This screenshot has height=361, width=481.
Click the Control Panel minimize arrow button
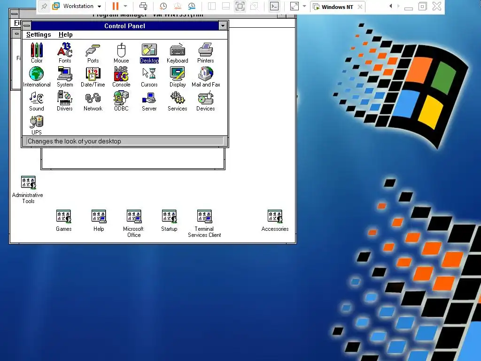pos(223,26)
